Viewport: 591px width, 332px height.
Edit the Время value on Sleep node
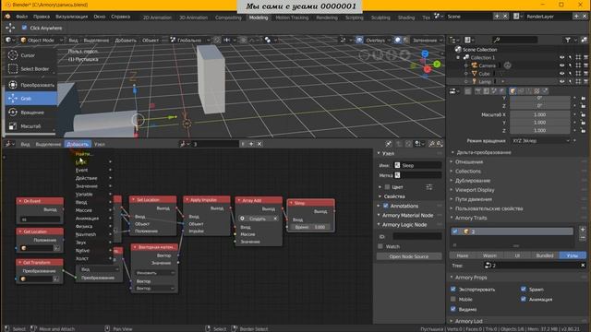(x=310, y=228)
